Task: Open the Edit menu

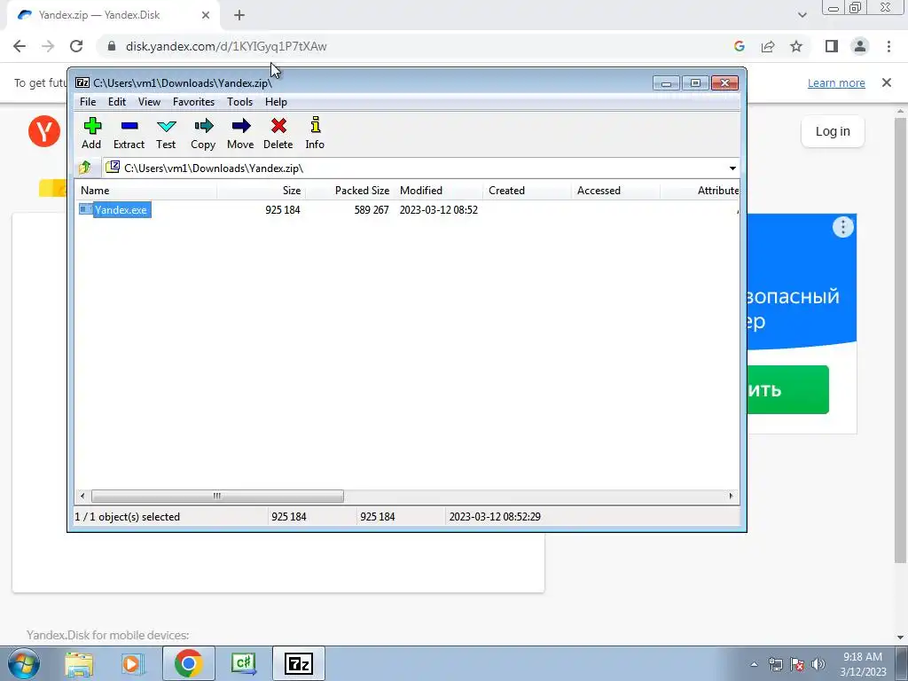Action: [117, 102]
